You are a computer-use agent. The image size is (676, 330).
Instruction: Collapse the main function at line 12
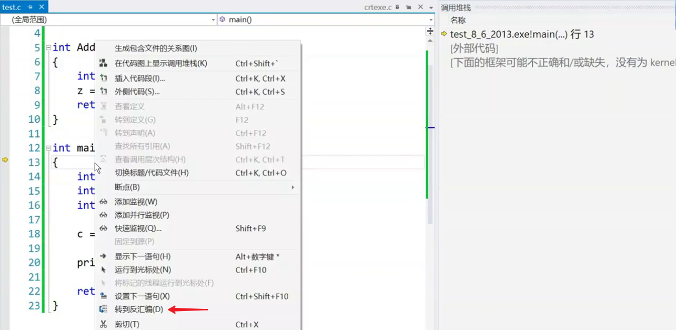coord(48,148)
